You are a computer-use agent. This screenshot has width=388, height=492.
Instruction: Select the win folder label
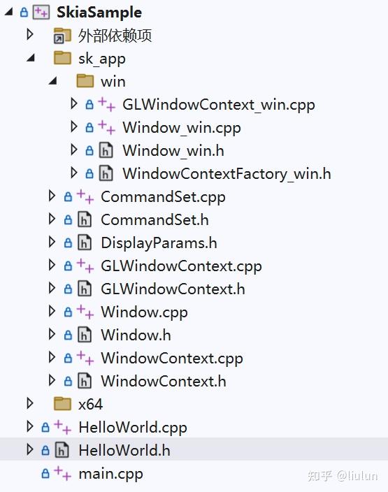click(x=113, y=82)
